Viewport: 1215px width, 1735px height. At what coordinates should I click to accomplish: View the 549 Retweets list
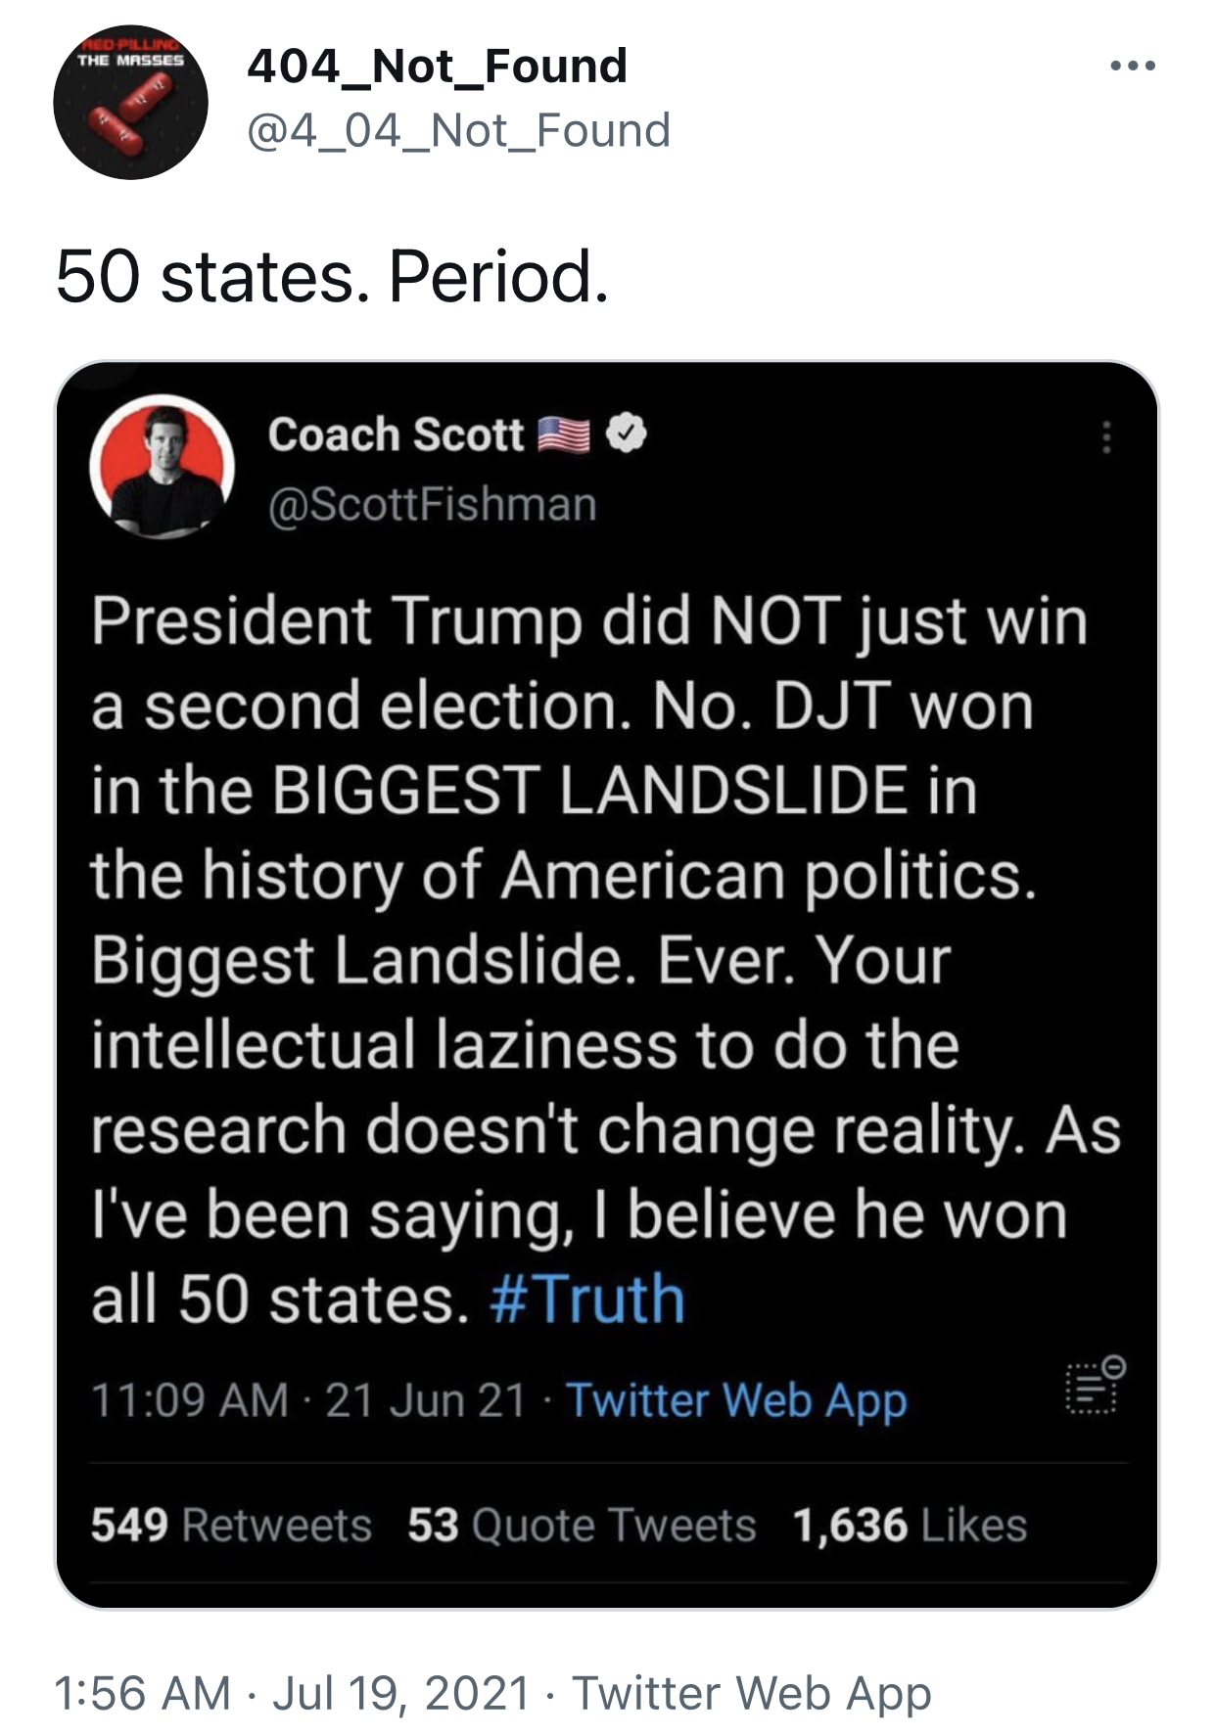click(x=231, y=1525)
